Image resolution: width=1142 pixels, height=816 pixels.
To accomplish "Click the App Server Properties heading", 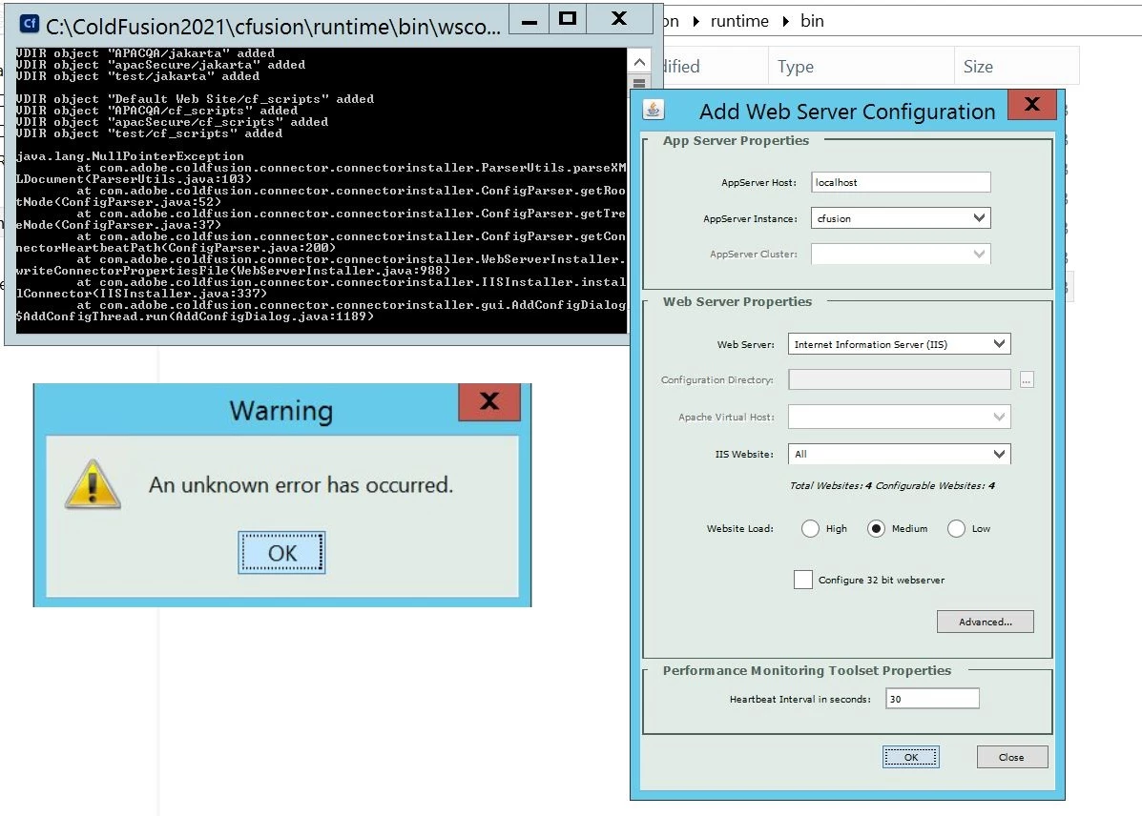I will [x=736, y=140].
